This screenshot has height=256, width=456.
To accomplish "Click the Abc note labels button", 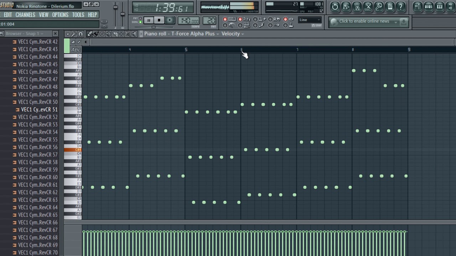I will tap(76, 50).
